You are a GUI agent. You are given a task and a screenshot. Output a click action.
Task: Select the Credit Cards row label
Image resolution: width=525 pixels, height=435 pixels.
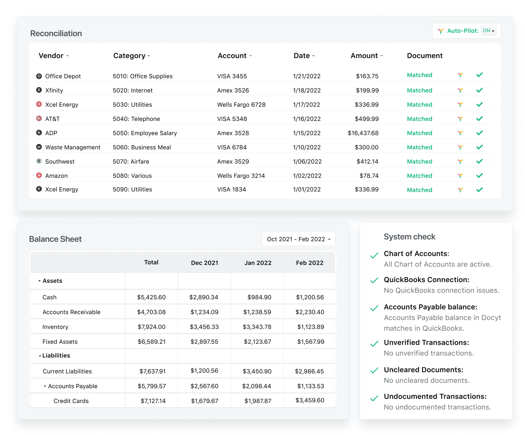point(71,401)
